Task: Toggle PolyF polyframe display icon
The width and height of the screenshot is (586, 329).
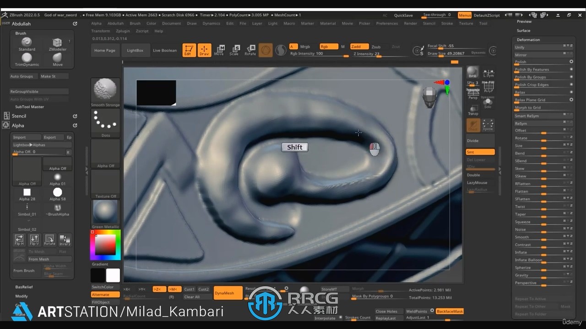Action: [x=488, y=87]
